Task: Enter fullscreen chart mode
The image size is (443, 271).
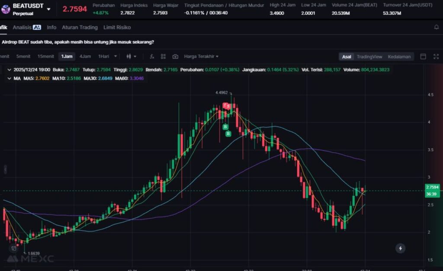Action: [436, 57]
